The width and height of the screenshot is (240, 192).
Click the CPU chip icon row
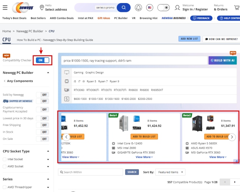pyautogui.click(x=67, y=81)
